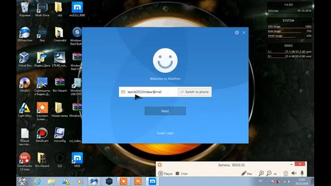
Task: Open the Light Alloy desktop shortcut
Action: pyautogui.click(x=25, y=110)
